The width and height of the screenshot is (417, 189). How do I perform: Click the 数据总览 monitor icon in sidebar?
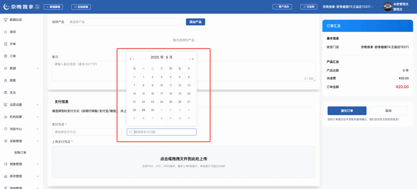pos(6,20)
